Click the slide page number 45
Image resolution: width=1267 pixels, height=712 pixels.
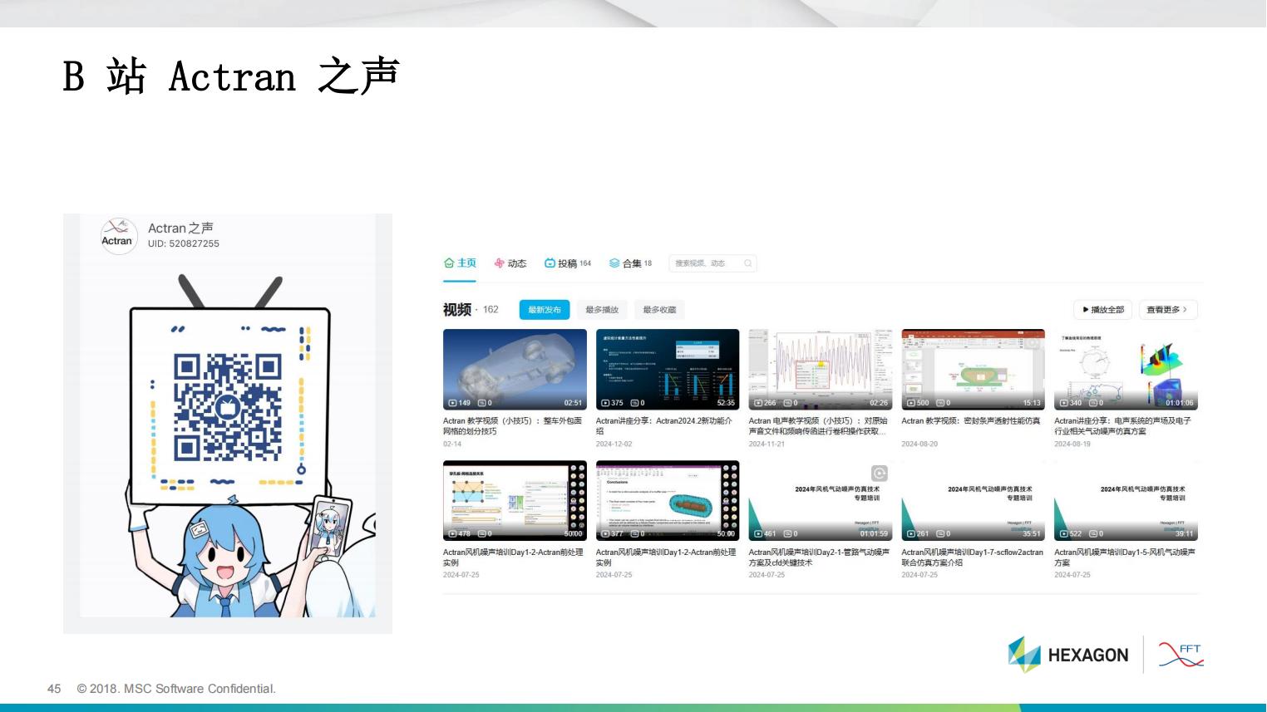pyautogui.click(x=54, y=689)
